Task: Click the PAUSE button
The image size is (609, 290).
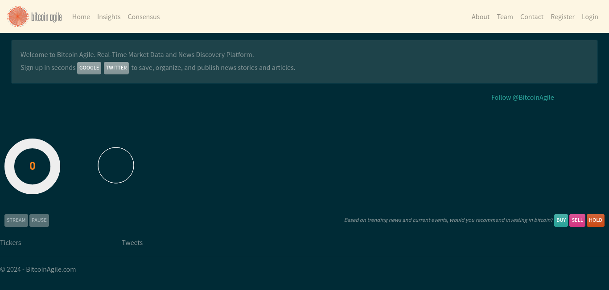Action: click(39, 220)
